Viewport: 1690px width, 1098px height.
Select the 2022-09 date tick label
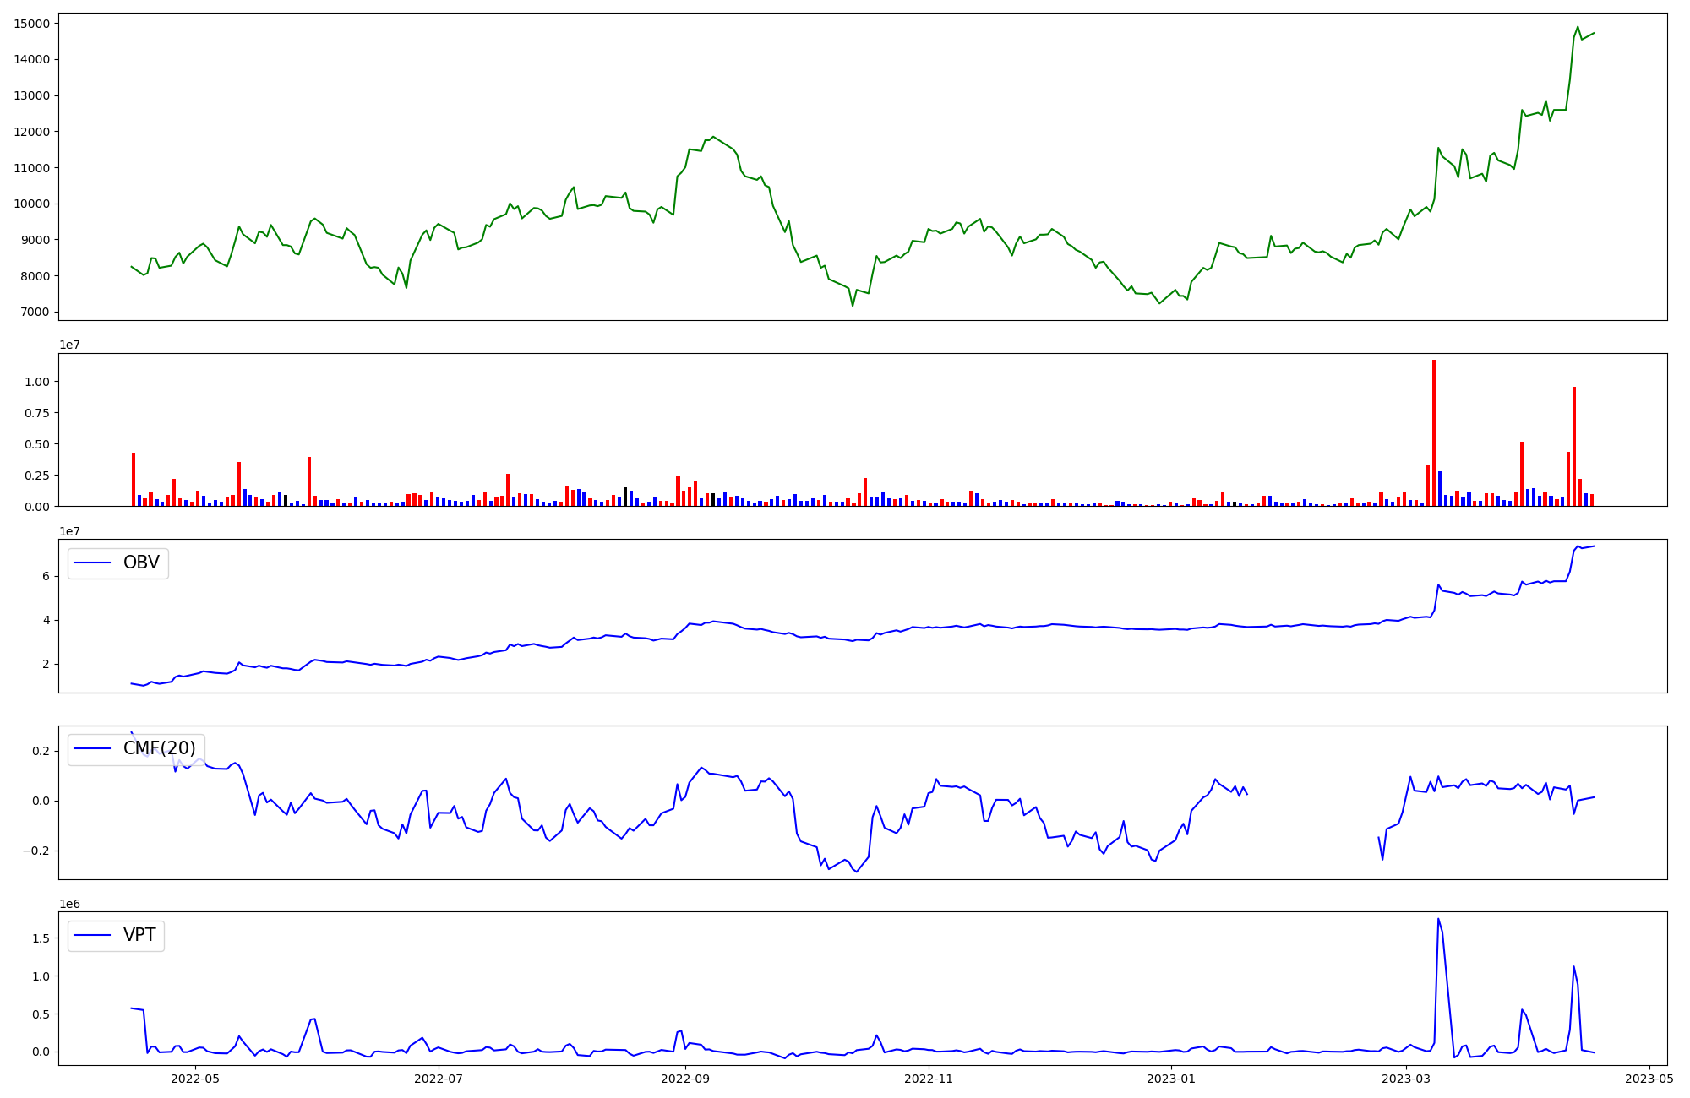pyautogui.click(x=685, y=1078)
